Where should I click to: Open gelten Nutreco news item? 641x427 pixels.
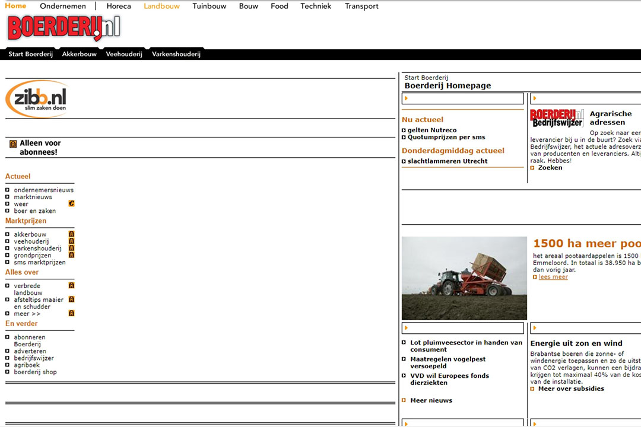click(x=432, y=130)
